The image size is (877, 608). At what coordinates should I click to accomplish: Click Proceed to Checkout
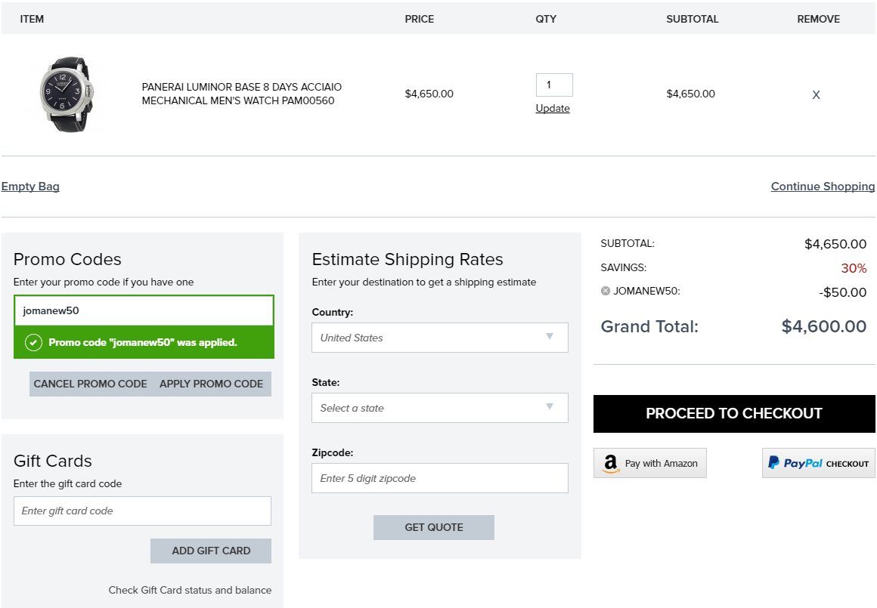(x=734, y=414)
